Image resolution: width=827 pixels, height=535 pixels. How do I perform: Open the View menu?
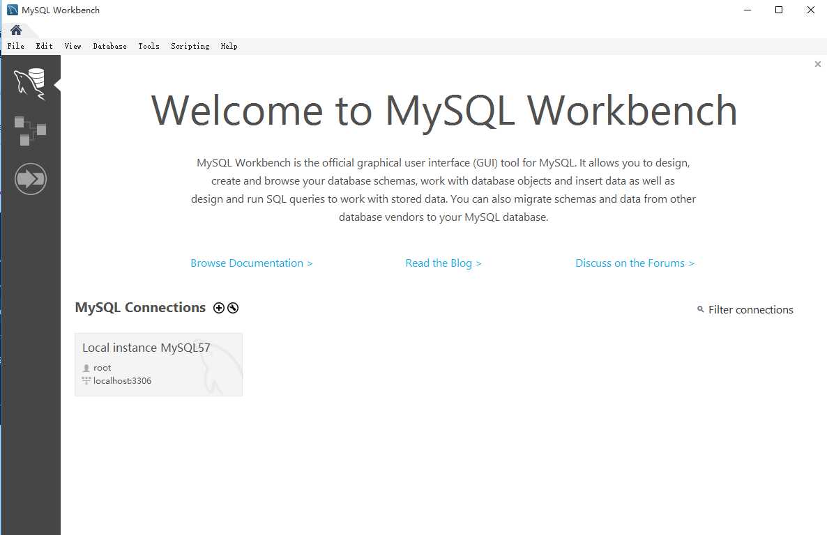click(73, 47)
